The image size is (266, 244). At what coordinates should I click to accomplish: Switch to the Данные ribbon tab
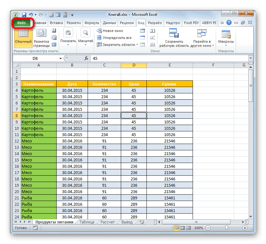point(109,23)
